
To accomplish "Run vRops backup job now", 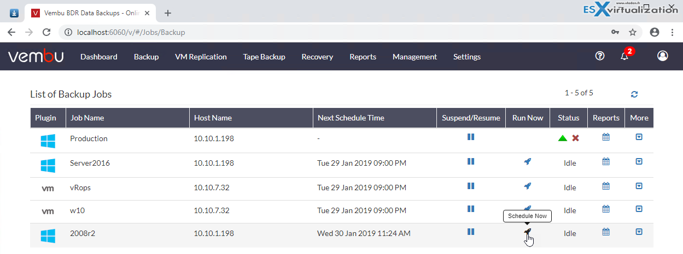I will point(527,186).
